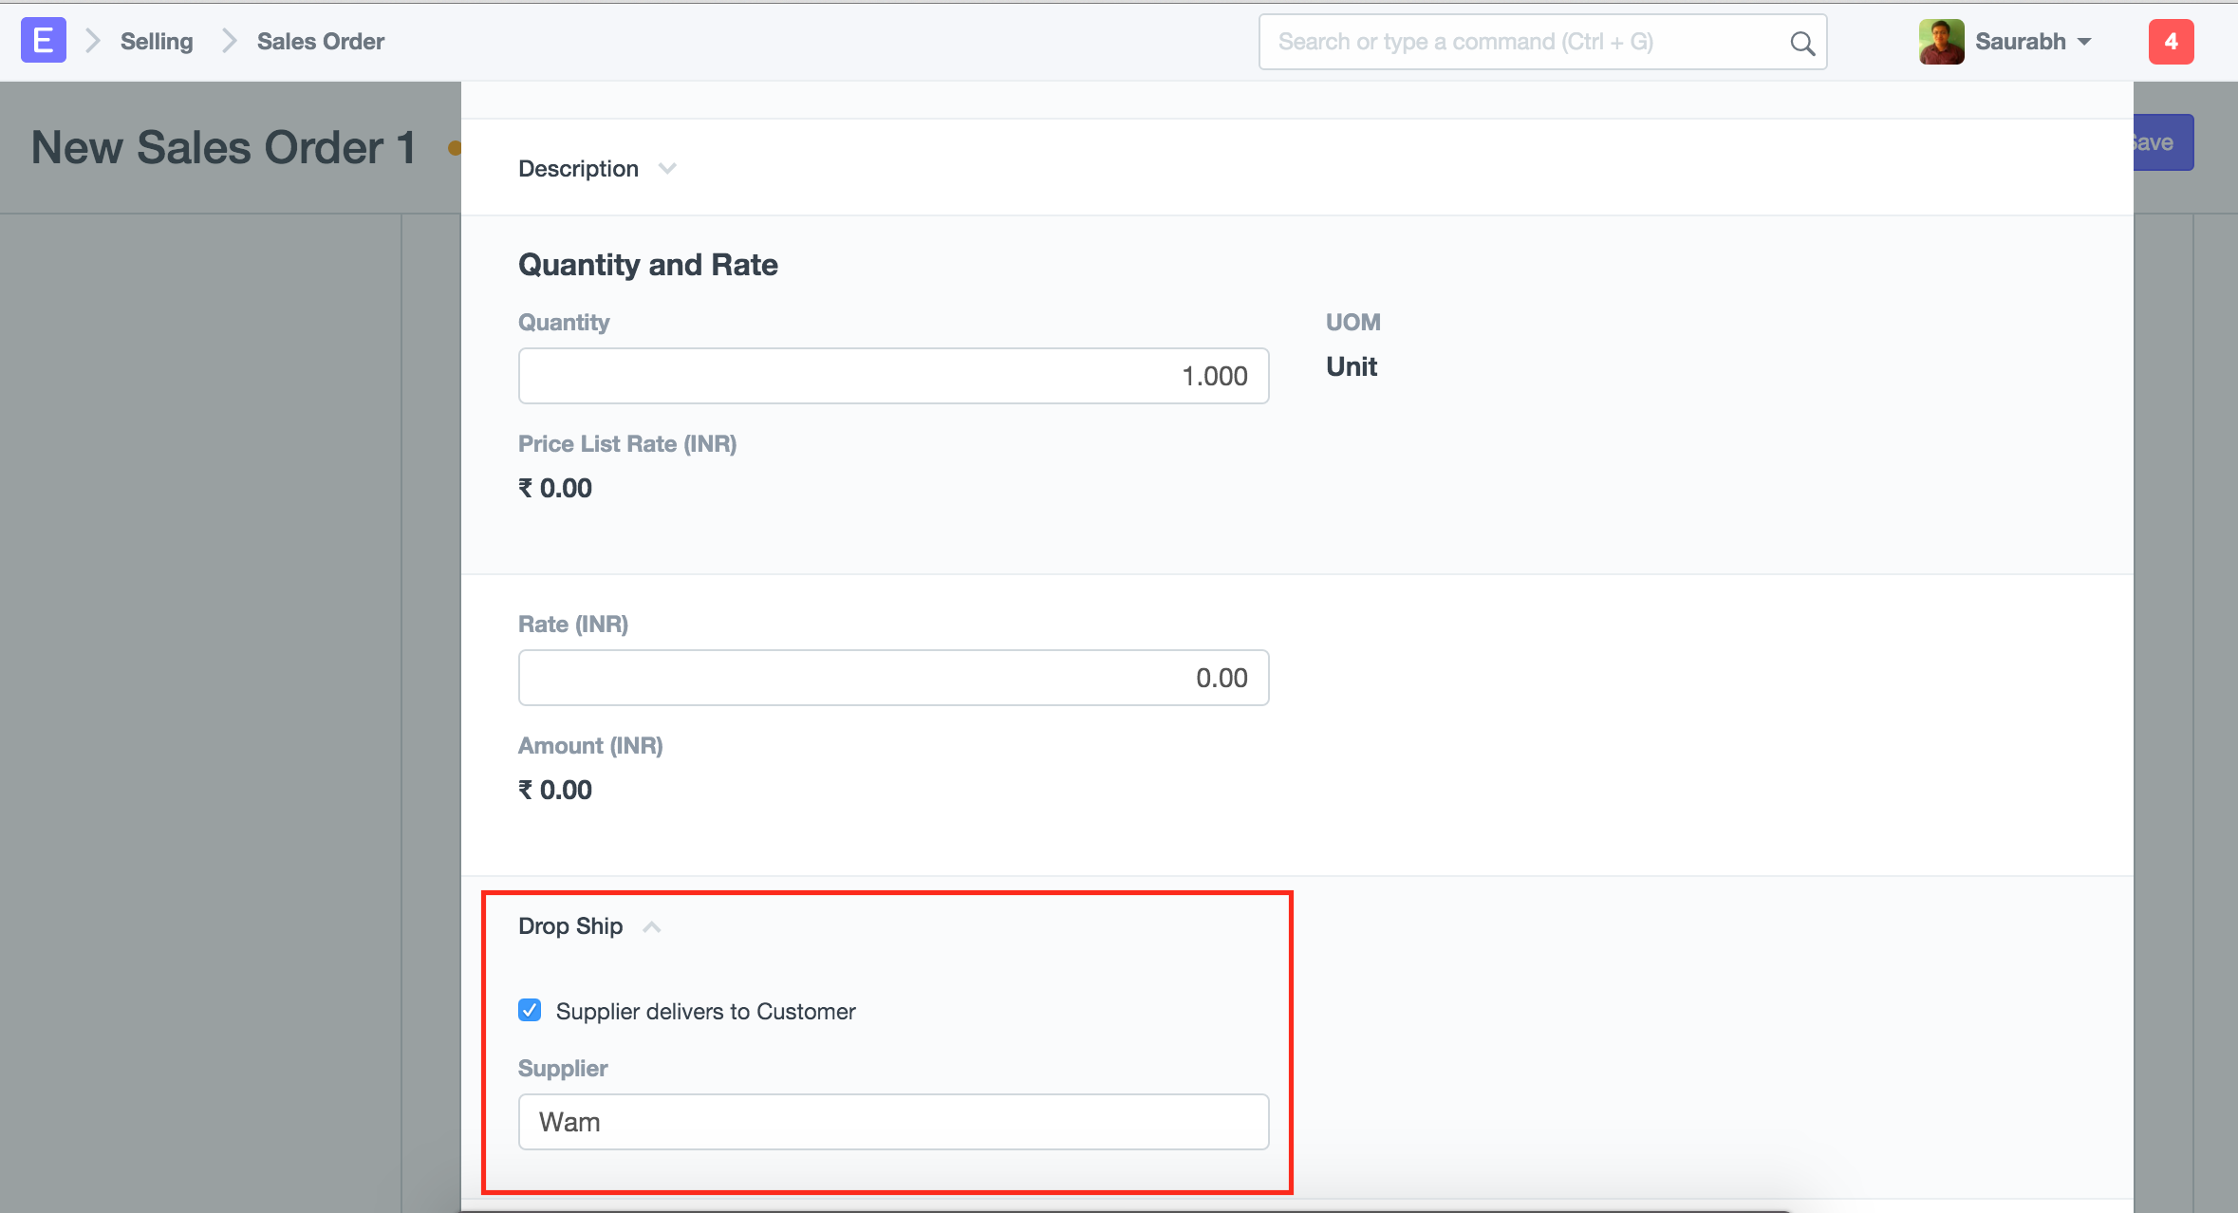Open the red notifications badge showing 4
Viewport: 2238px width, 1213px height.
click(2171, 42)
